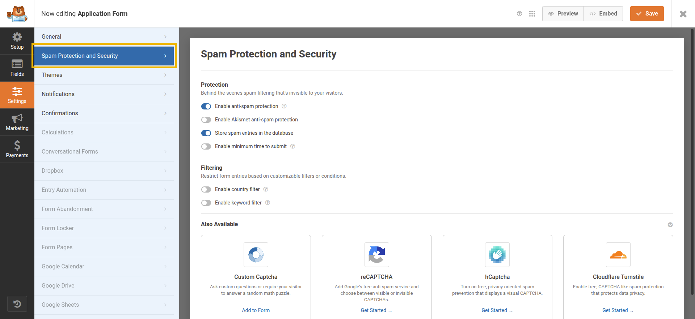Show help for keyword filter

(268, 203)
